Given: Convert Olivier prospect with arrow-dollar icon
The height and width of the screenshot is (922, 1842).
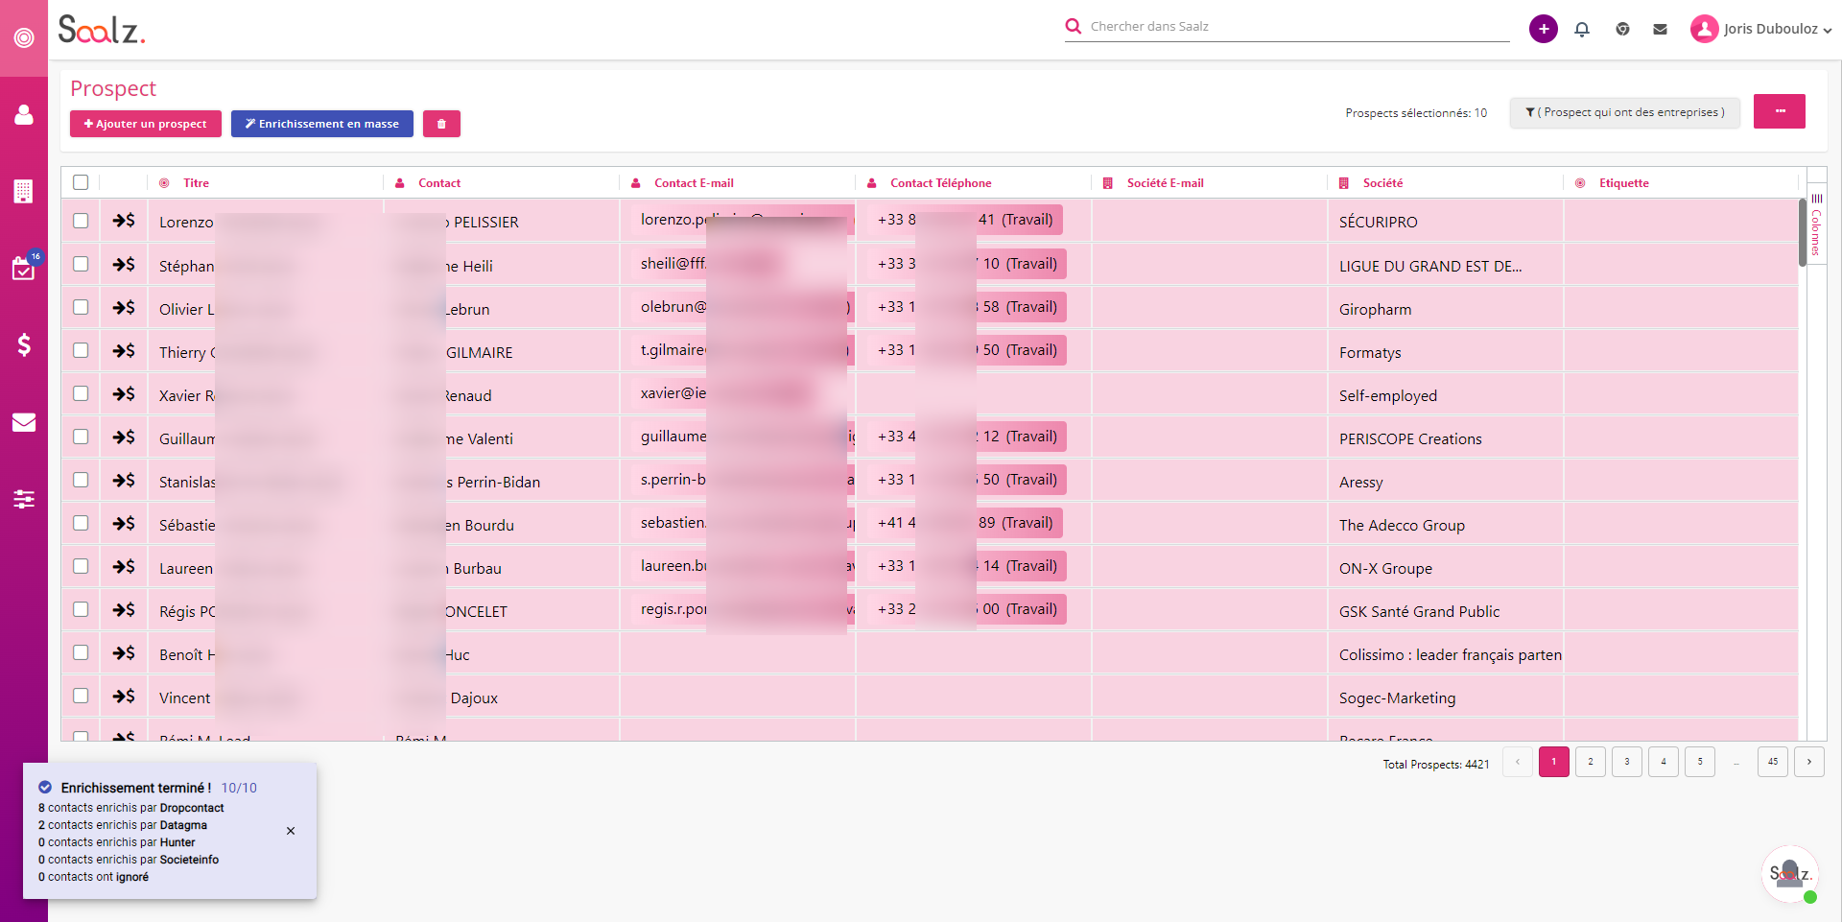Looking at the screenshot, I should coord(124,307).
